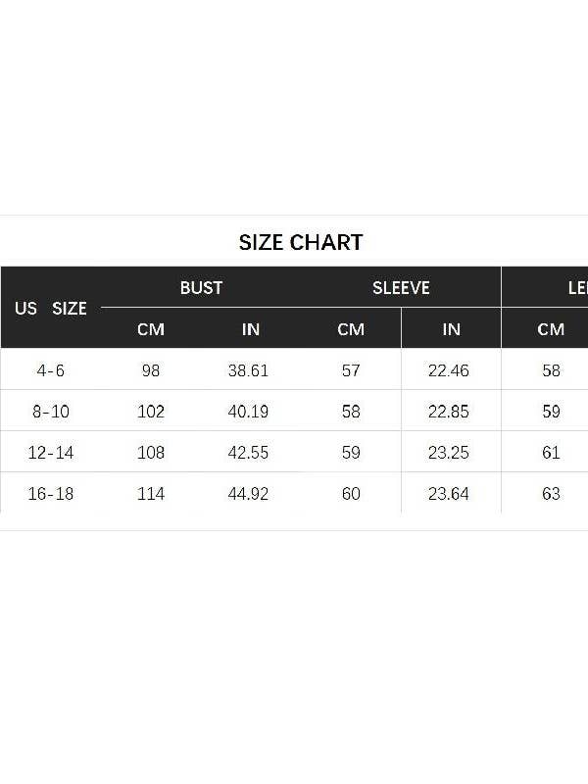Select the 42.55 bust inch value

(x=249, y=453)
